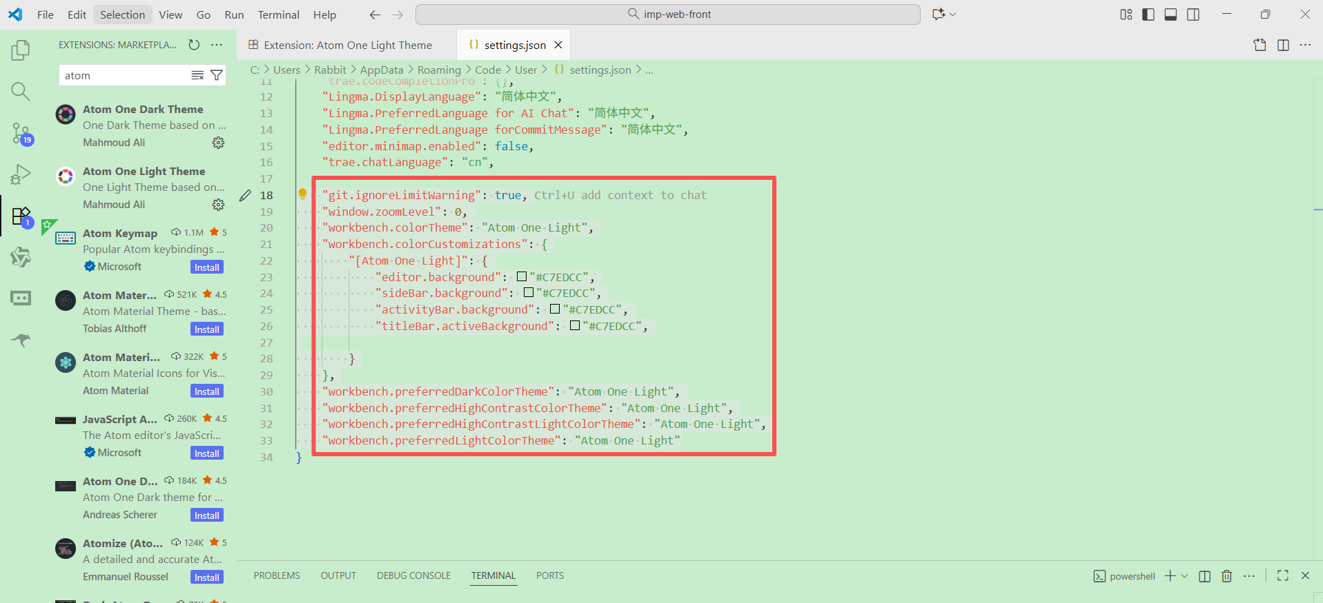The height and width of the screenshot is (603, 1323).
Task: Install JavaScript Atom grammar extension
Action: [x=207, y=453]
